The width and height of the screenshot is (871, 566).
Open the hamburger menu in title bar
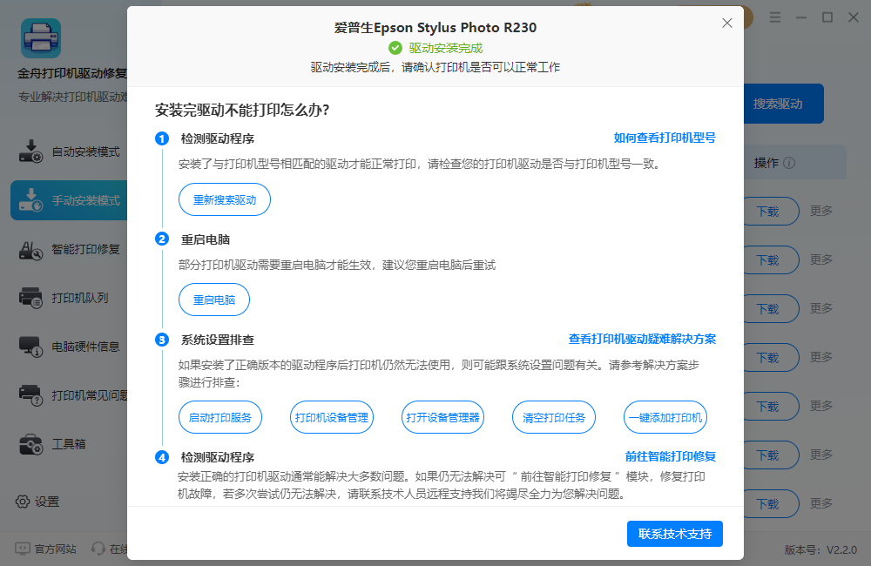pos(775,17)
